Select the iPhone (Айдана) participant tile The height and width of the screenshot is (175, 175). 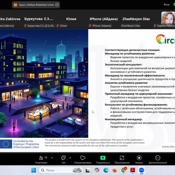[104, 19]
